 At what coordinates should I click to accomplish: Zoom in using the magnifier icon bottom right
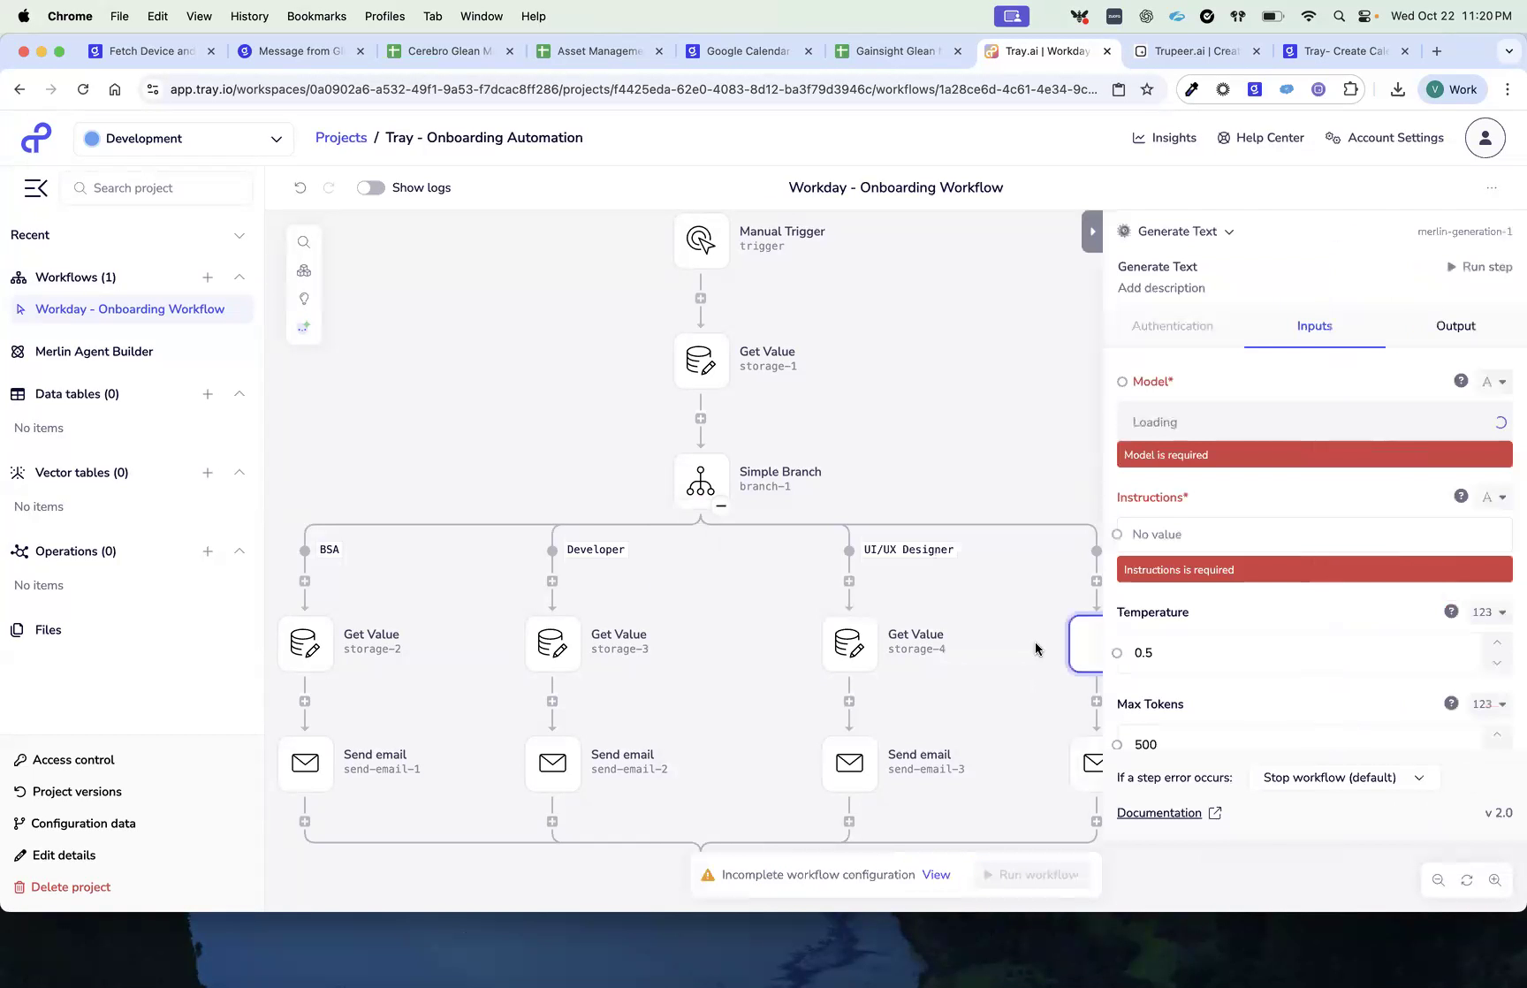(1496, 880)
